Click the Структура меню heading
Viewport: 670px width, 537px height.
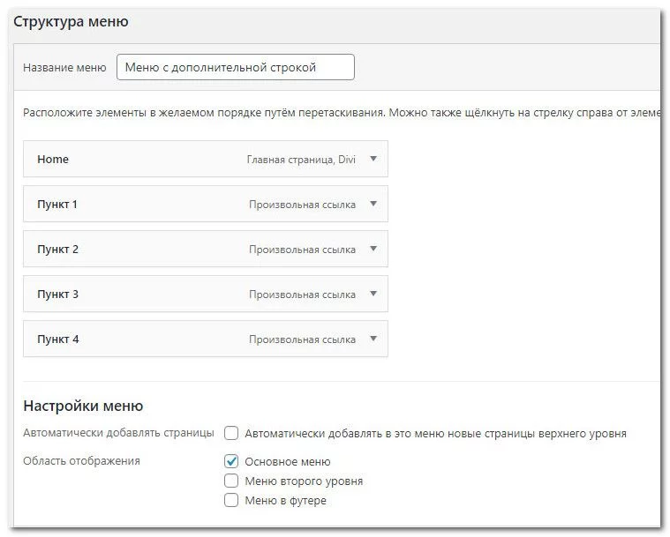[x=71, y=22]
